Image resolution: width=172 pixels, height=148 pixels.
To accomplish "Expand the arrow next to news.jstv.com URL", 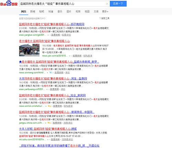I will pyautogui.click(x=69, y=56).
